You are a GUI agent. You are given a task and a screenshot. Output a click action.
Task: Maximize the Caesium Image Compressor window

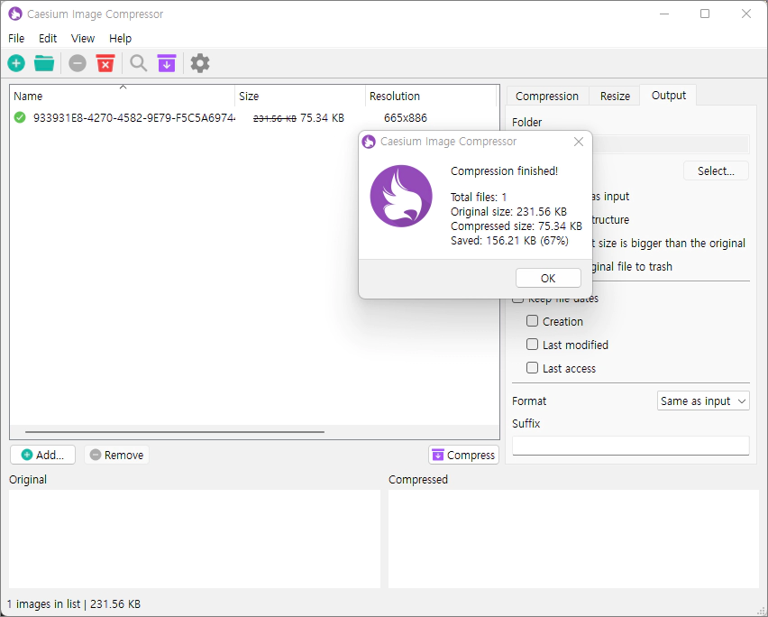tap(705, 14)
